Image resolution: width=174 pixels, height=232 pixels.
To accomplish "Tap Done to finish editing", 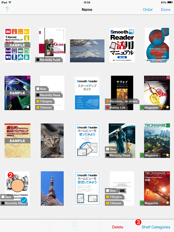I will (x=165, y=10).
